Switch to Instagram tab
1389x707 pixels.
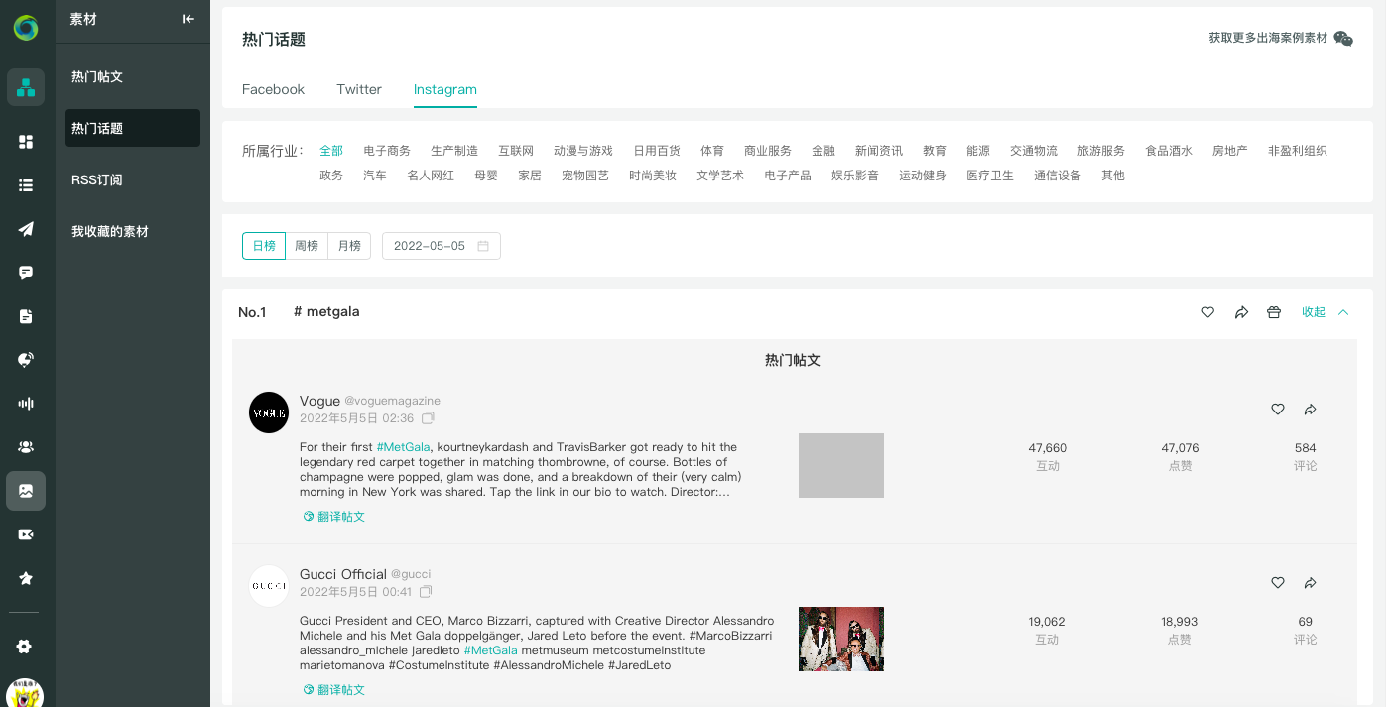[x=445, y=89]
